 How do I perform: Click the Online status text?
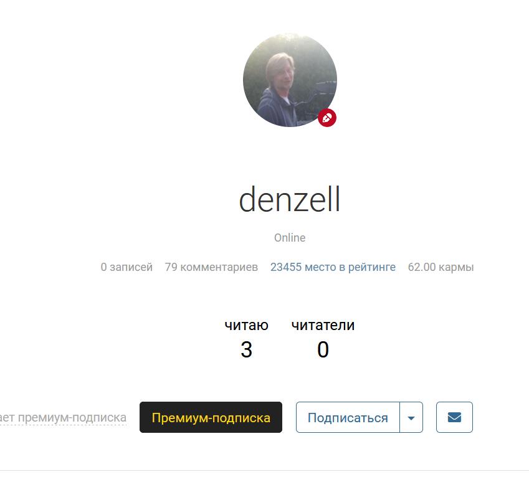point(290,238)
